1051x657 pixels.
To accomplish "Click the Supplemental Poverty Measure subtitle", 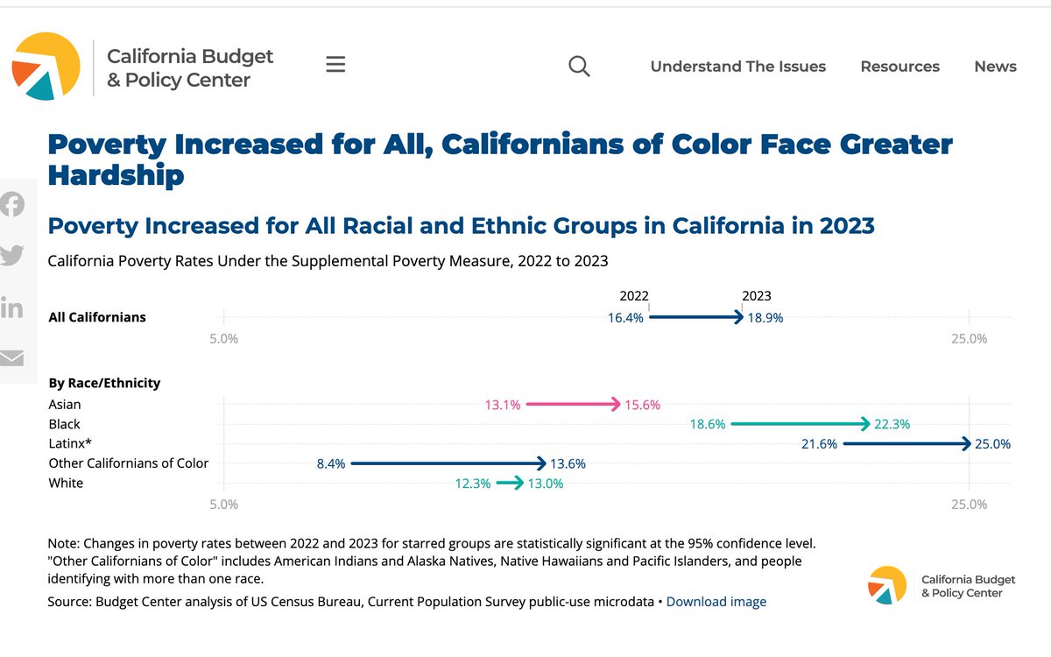I will click(x=328, y=261).
